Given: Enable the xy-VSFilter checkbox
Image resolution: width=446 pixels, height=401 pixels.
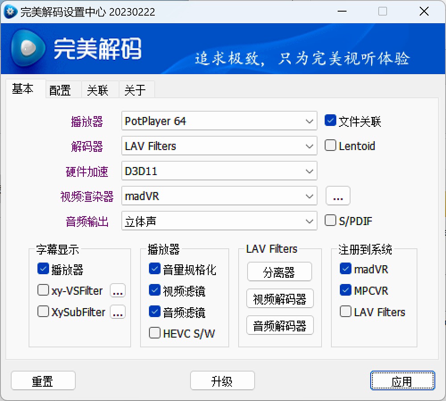Looking at the screenshot, I should coord(43,290).
